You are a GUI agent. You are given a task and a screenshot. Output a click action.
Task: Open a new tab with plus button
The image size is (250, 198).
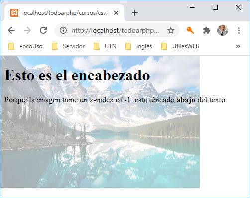click(135, 13)
